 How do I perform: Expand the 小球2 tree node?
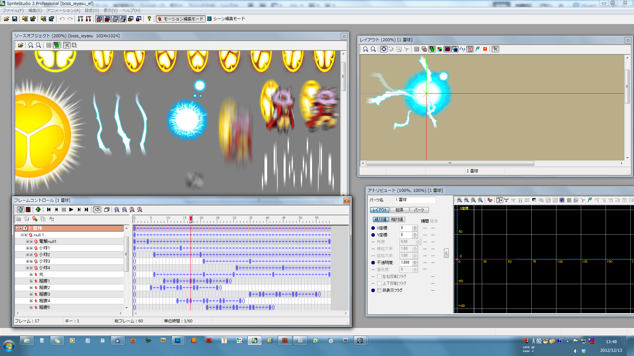(27, 255)
